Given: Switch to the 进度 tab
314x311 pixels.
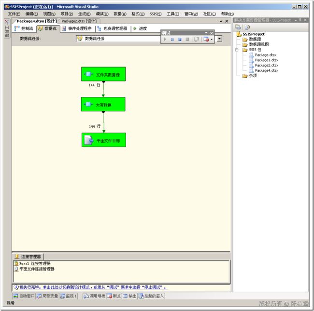Looking at the screenshot, I should click(x=140, y=28).
